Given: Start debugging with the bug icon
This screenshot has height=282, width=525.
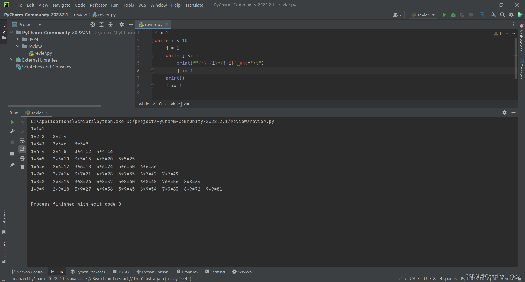Looking at the screenshot, I should click(453, 15).
